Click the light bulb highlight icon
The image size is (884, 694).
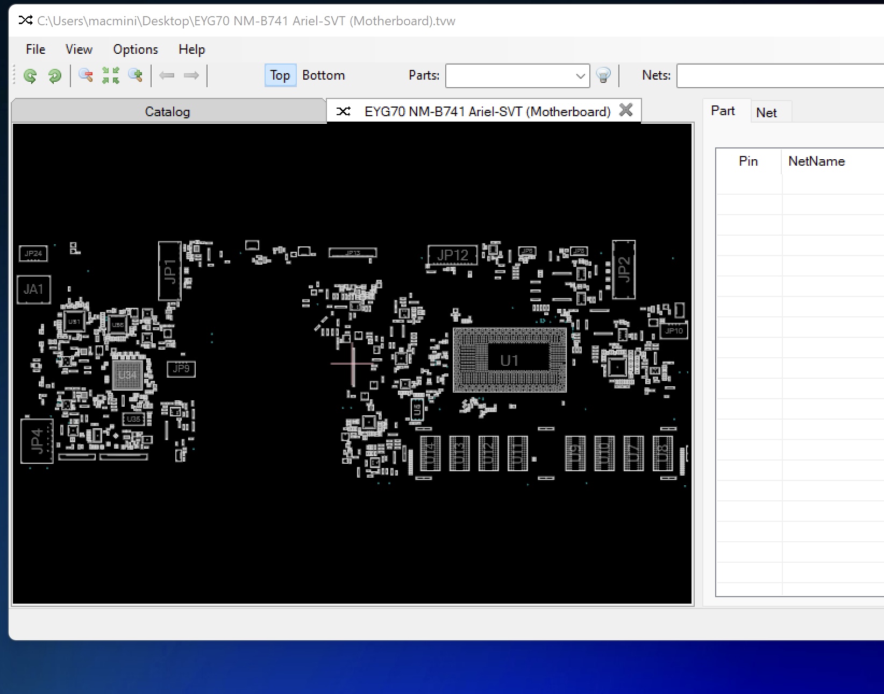[x=603, y=76]
